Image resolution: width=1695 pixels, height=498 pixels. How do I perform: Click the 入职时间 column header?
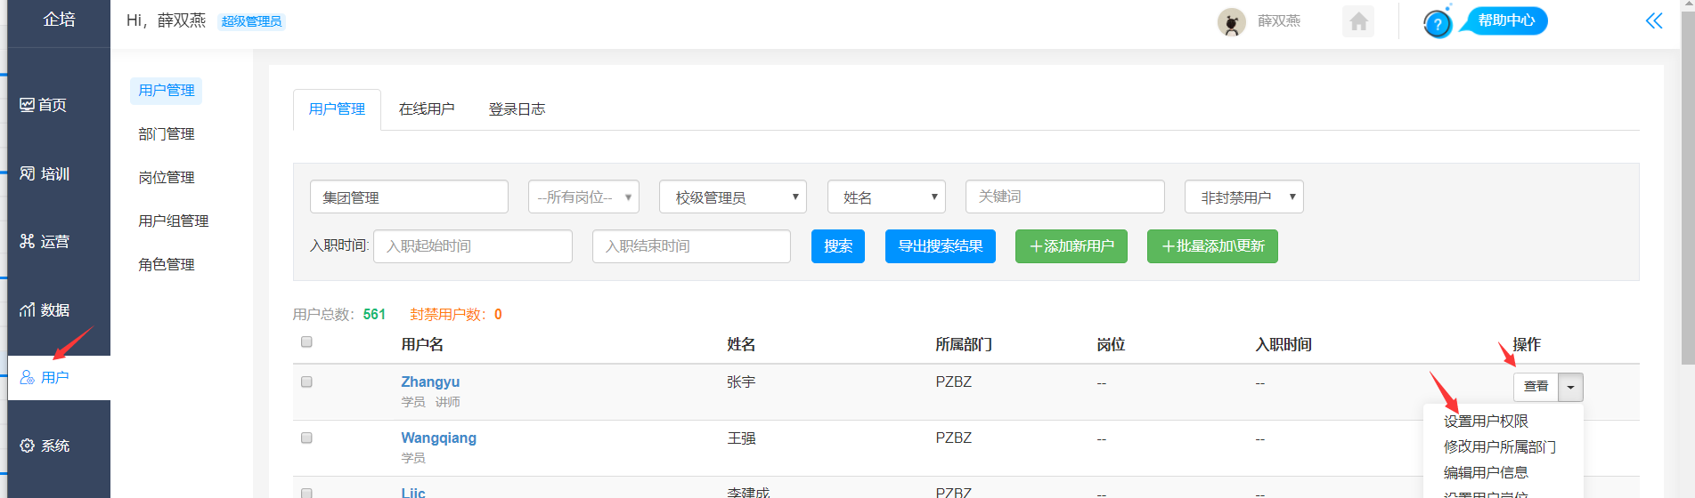tap(1283, 345)
